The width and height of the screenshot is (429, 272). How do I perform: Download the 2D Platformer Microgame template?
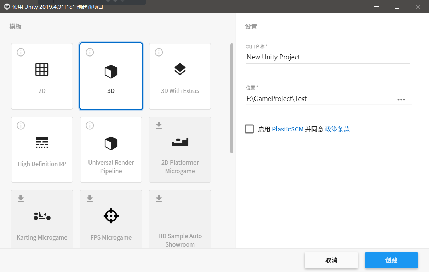[180, 149]
